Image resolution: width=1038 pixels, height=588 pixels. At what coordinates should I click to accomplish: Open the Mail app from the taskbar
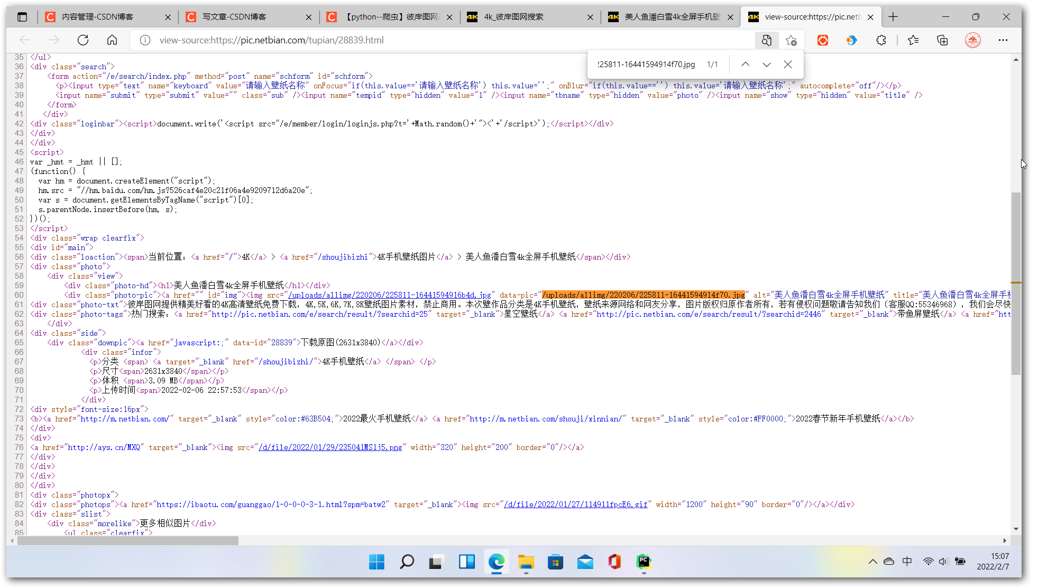point(585,562)
